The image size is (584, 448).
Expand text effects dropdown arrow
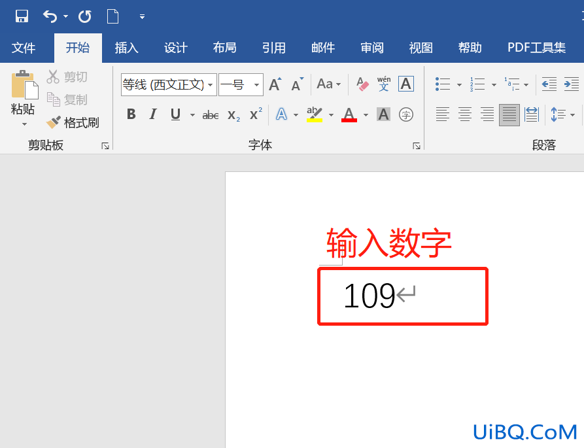[x=296, y=115]
